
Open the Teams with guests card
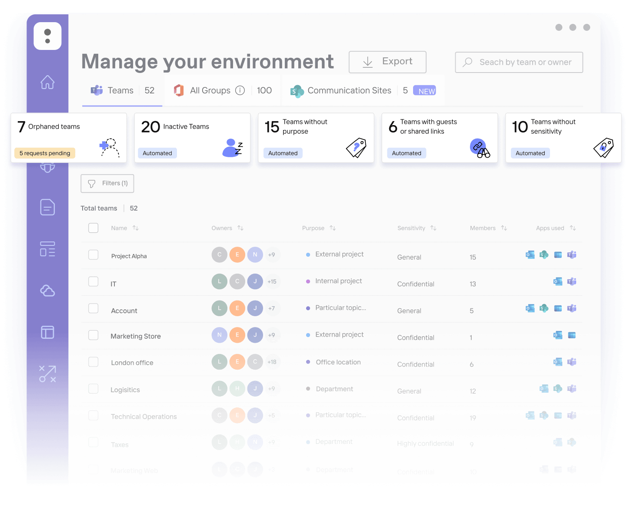click(440, 138)
